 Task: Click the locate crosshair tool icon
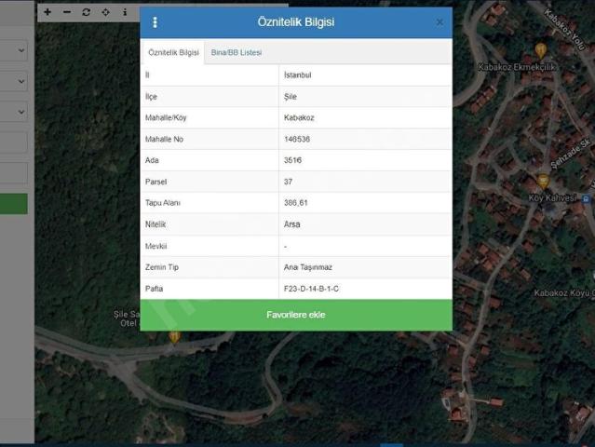tap(106, 12)
